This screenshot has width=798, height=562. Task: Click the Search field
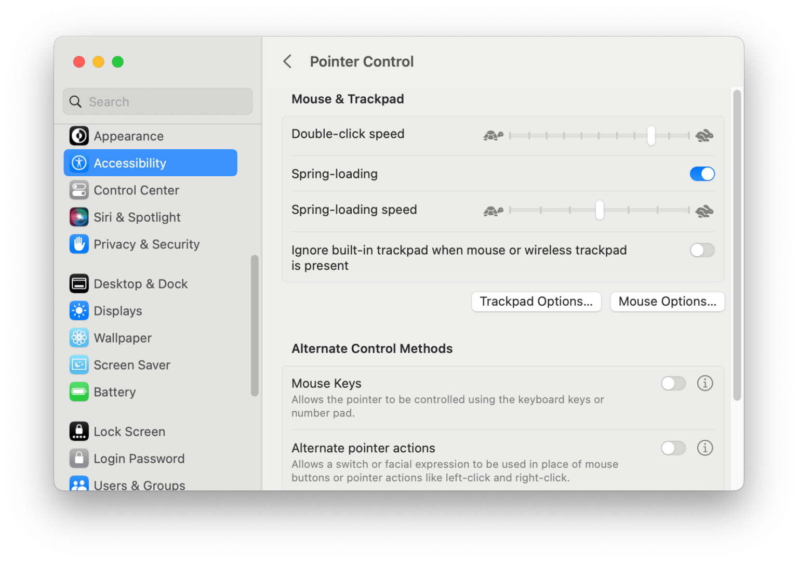pyautogui.click(x=158, y=101)
